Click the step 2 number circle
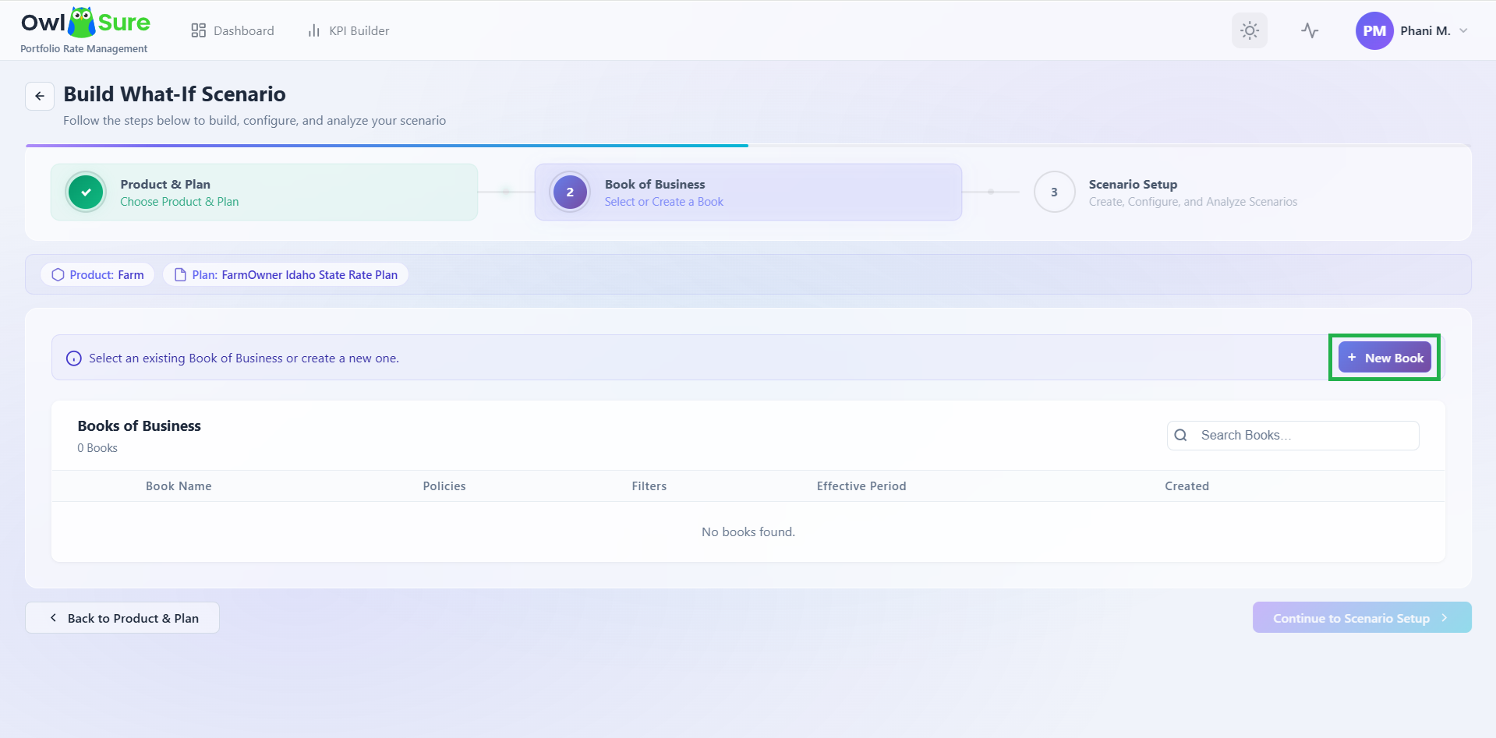This screenshot has height=738, width=1496. 570,192
